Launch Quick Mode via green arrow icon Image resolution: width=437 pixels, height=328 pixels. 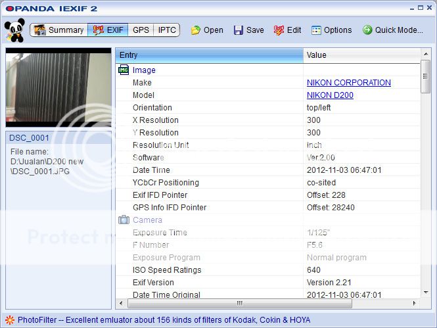click(367, 30)
